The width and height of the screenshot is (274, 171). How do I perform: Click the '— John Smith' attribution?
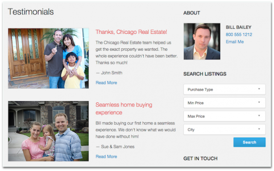click(109, 73)
